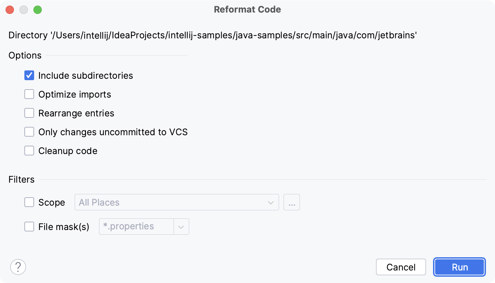The width and height of the screenshot is (495, 283).
Task: Maximize dialog with the green traffic light
Action: pyautogui.click(x=38, y=10)
